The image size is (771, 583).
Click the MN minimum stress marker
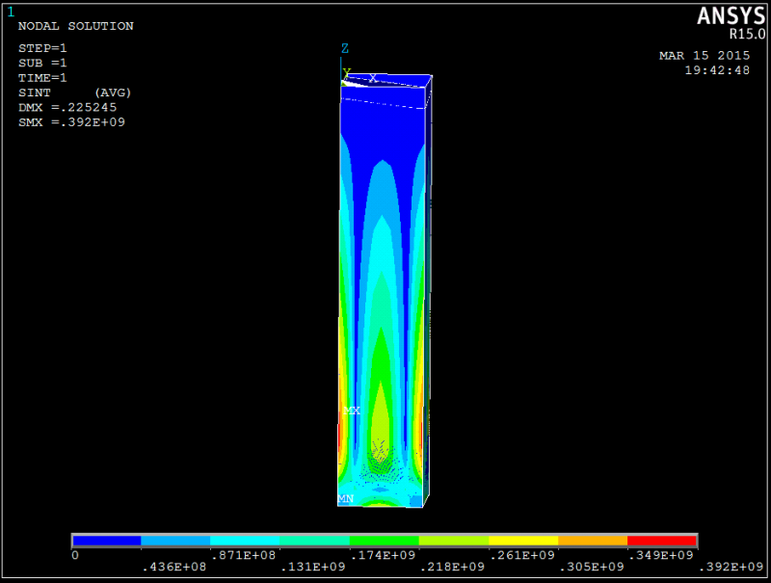click(x=346, y=498)
